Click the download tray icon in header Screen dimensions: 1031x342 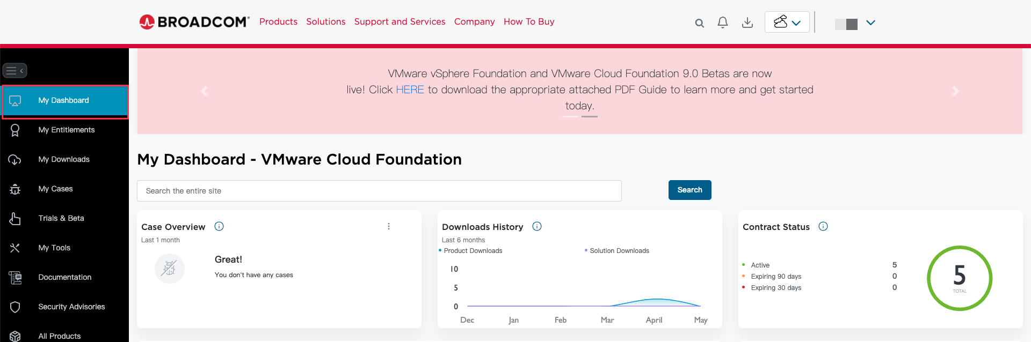[747, 23]
